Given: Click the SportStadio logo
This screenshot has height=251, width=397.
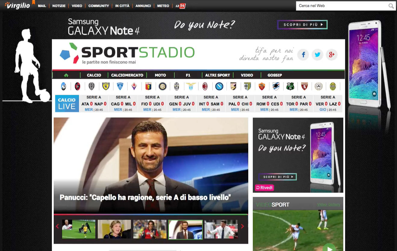Looking at the screenshot, I should pyautogui.click(x=127, y=53).
